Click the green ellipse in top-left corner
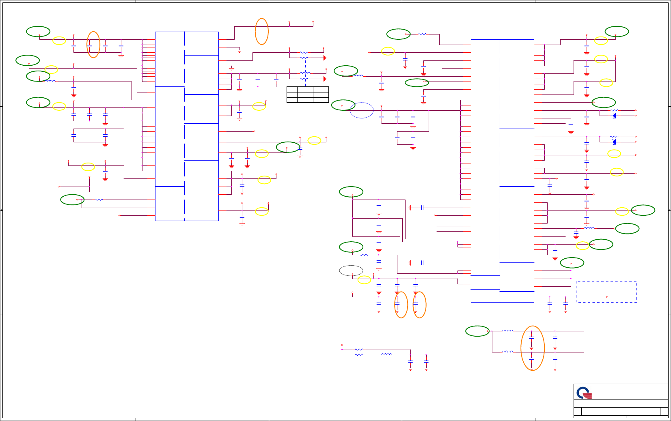 (38, 31)
